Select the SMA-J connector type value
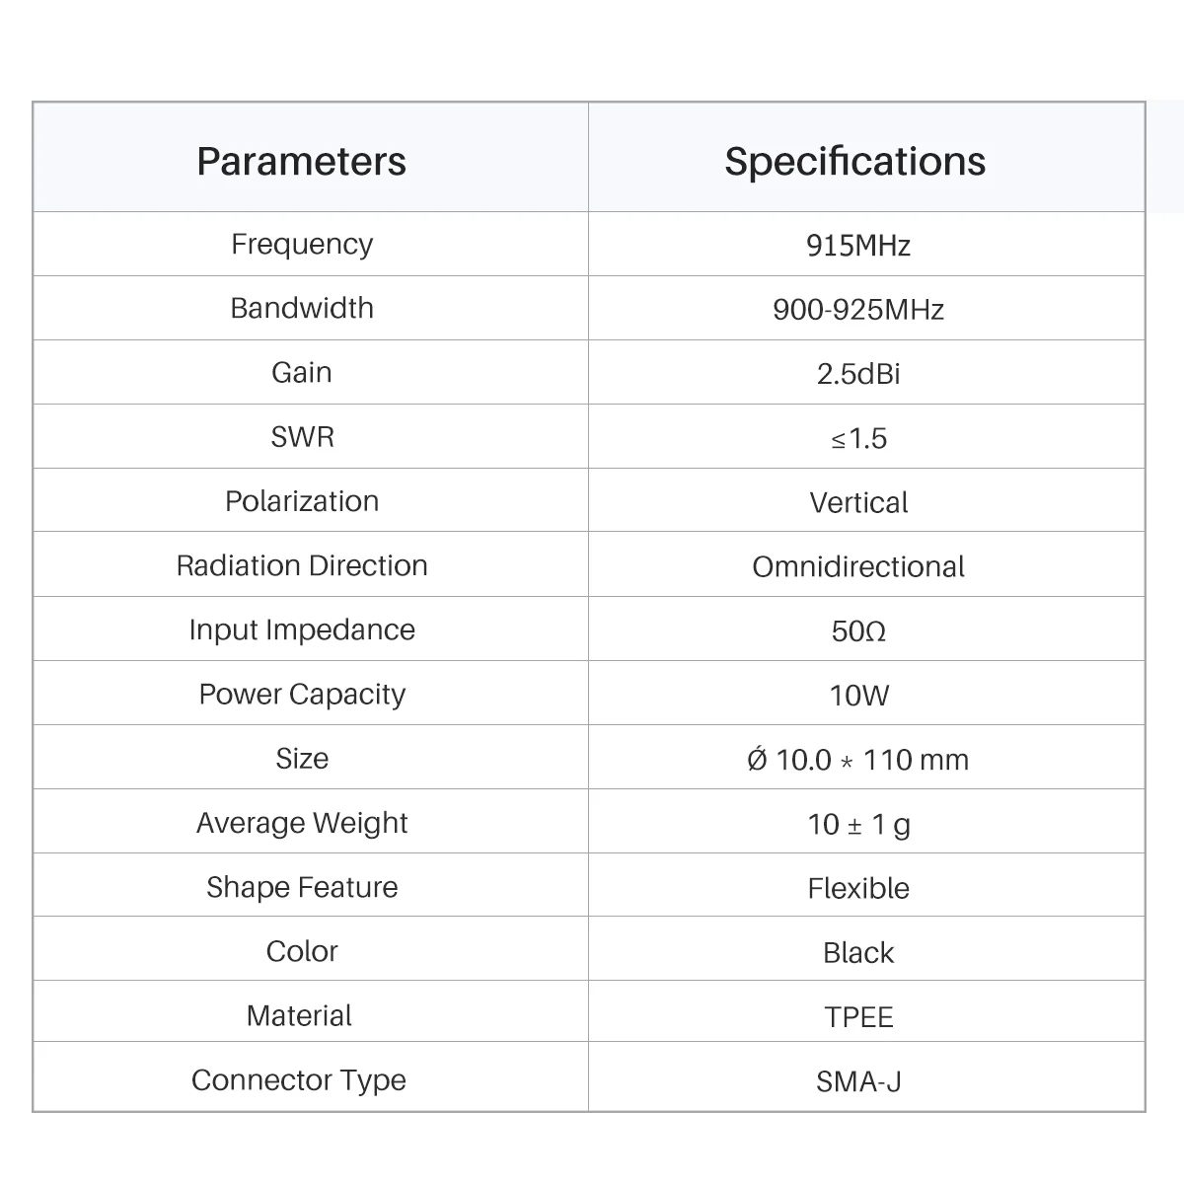Viewport: 1184px width, 1184px height. pos(858,1081)
